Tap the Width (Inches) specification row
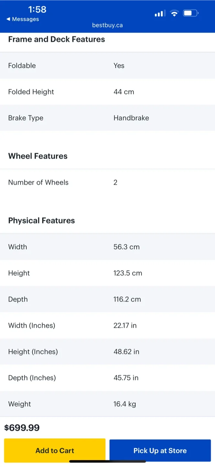The image size is (215, 467). tap(107, 325)
